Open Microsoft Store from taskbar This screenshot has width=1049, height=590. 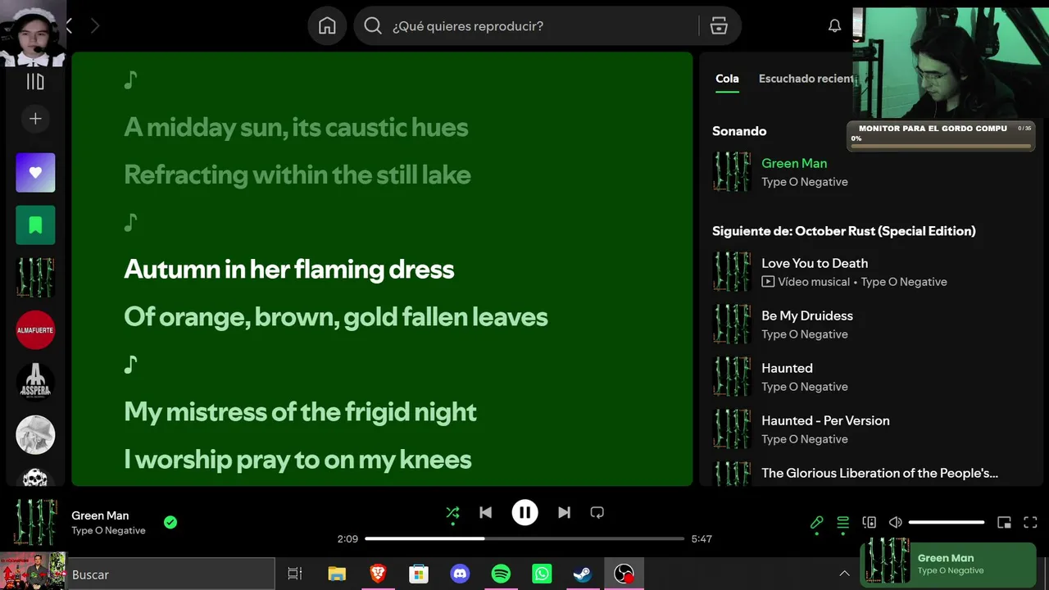click(419, 574)
